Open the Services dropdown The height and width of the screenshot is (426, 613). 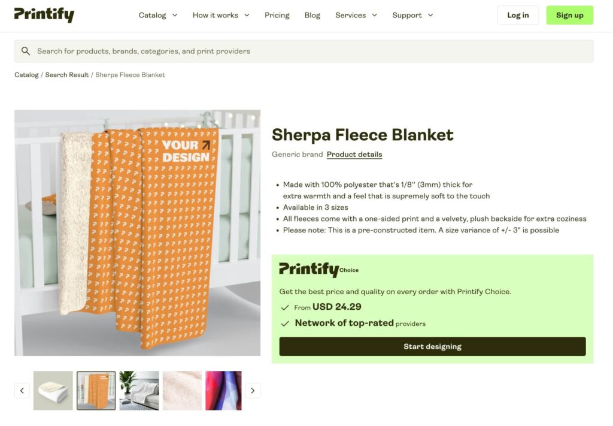[356, 15]
